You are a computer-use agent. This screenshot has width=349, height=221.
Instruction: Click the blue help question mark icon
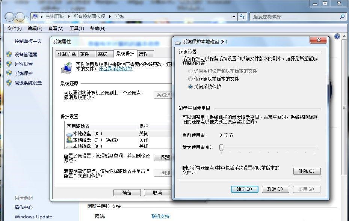point(337,36)
